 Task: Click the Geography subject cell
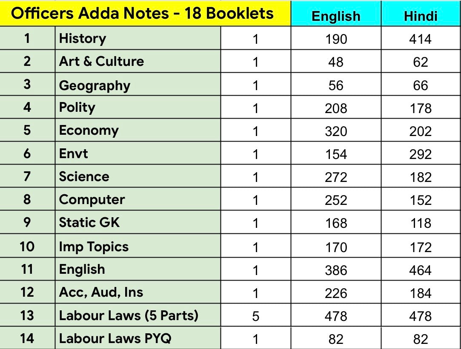click(94, 85)
